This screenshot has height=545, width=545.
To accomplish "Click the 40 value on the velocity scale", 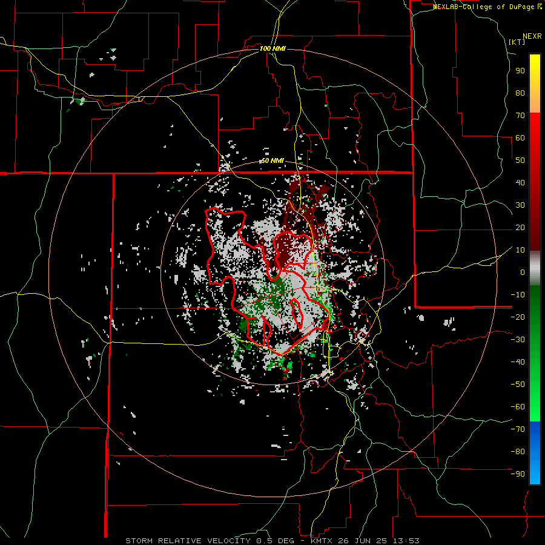I will coord(520,182).
